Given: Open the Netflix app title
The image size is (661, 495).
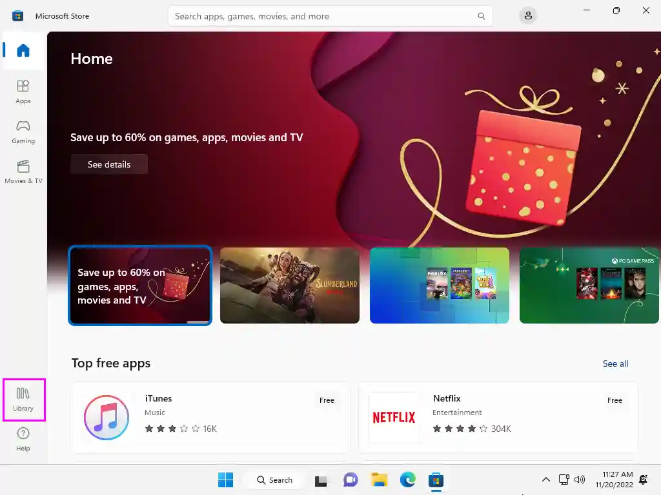Looking at the screenshot, I should (x=447, y=398).
